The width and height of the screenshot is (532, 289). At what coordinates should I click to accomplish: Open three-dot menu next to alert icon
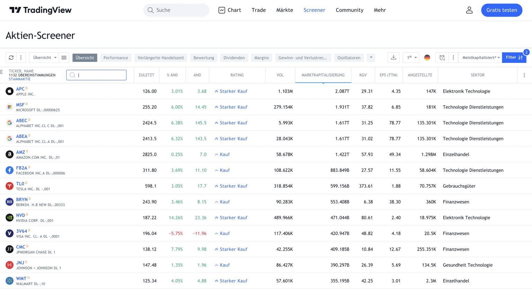click(453, 58)
